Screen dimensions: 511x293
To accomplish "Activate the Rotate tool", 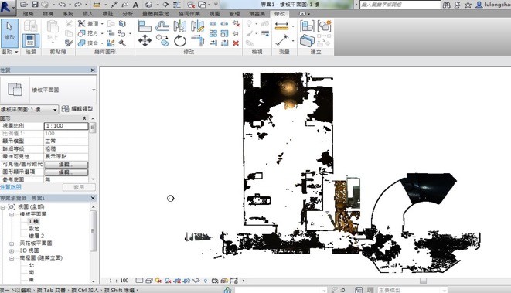I will point(180,41).
